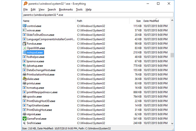This screenshot has width=196, height=131.
Task: Sort results by Path column header
Action: (x=103, y=21)
